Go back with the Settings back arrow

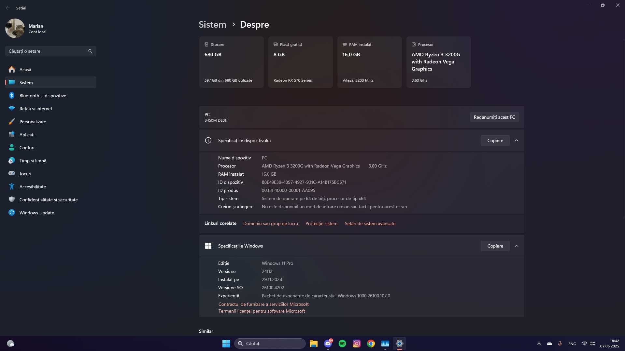point(8,8)
